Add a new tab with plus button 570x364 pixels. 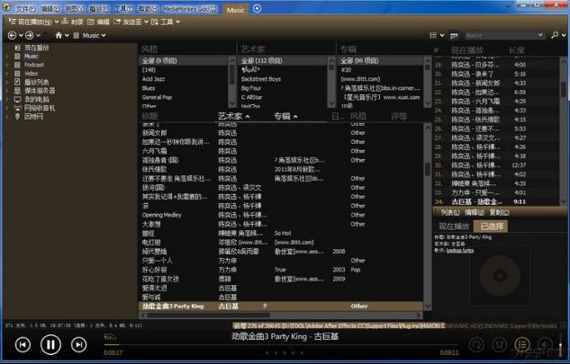257,9
